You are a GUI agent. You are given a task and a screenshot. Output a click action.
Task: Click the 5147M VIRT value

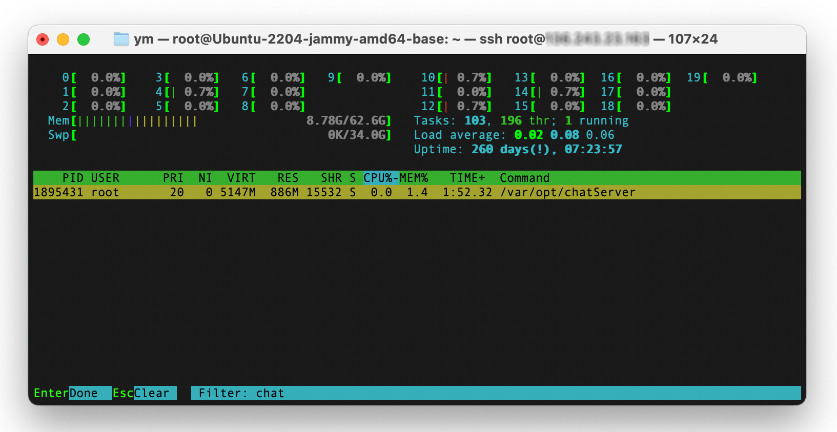238,192
